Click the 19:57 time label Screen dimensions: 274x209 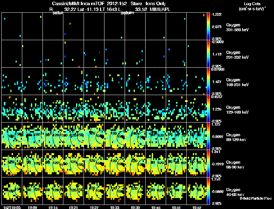(x=197, y=208)
